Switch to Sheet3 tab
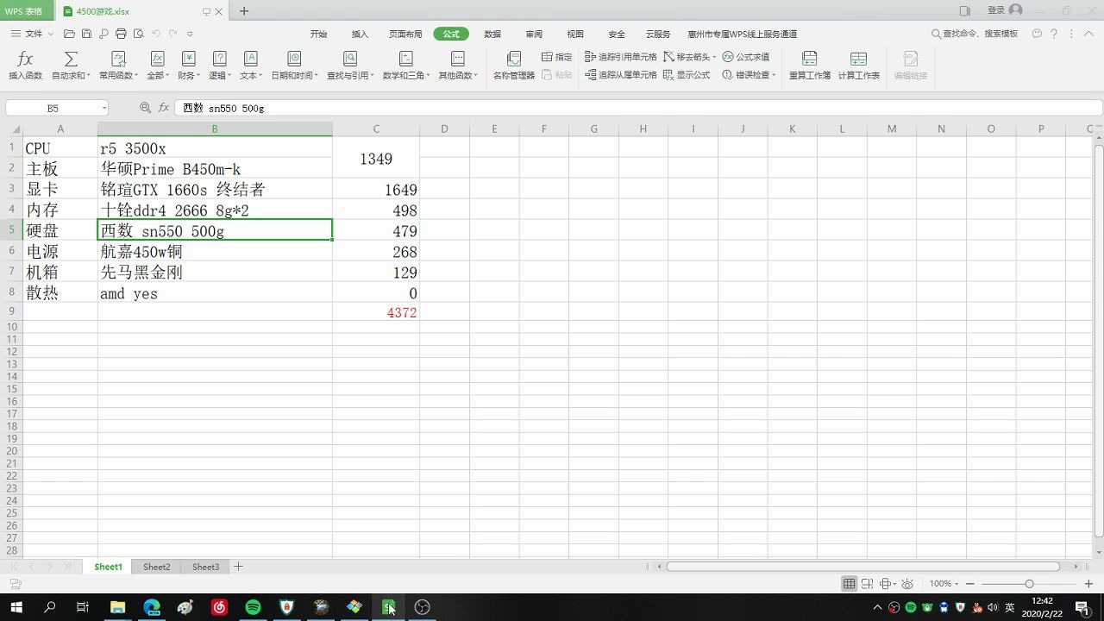The image size is (1104, 621). click(205, 567)
